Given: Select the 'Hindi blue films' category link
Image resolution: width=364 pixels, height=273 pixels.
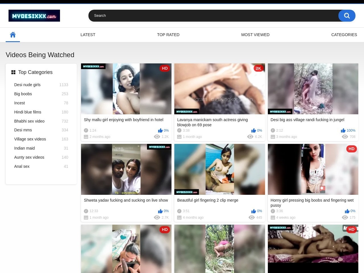Looking at the screenshot, I should (x=28, y=112).
